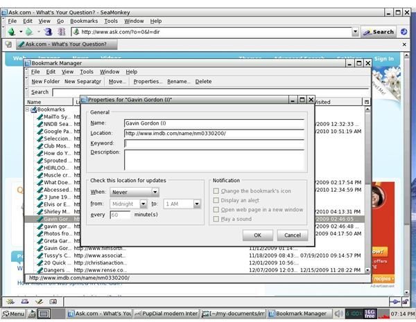Click the SeaMonkey throbber logo icon
This screenshot has height=322, width=416.
404,32
